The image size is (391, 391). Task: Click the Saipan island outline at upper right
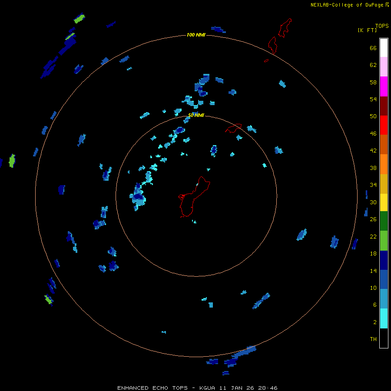(x=285, y=28)
